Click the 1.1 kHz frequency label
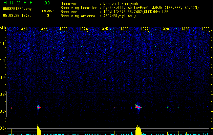This screenshot has height=135, width=213. pos(3,44)
